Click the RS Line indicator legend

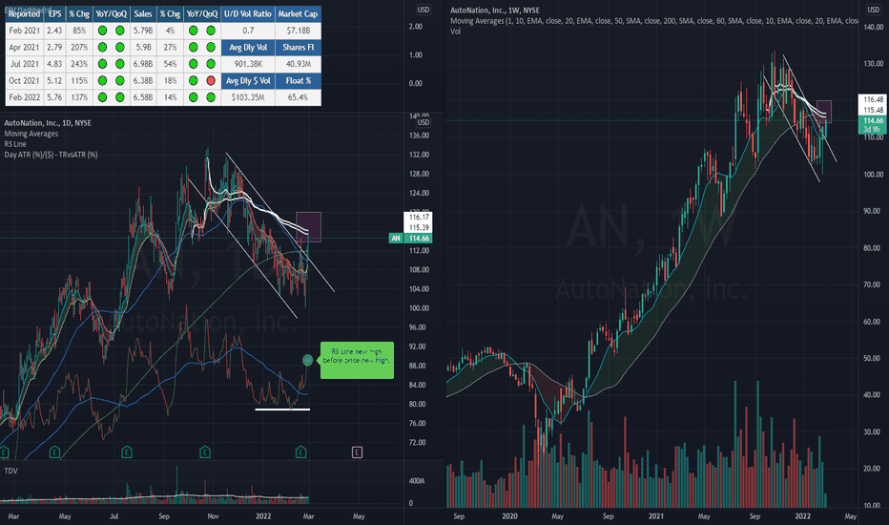[x=15, y=144]
